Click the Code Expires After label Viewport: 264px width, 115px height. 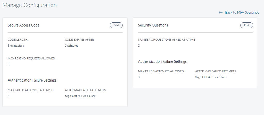(79, 40)
